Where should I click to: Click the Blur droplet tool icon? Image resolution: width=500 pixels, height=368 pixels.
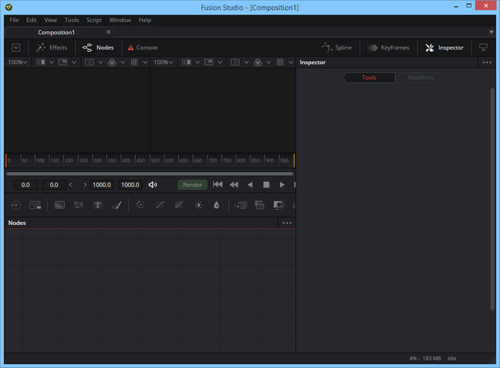pyautogui.click(x=216, y=205)
